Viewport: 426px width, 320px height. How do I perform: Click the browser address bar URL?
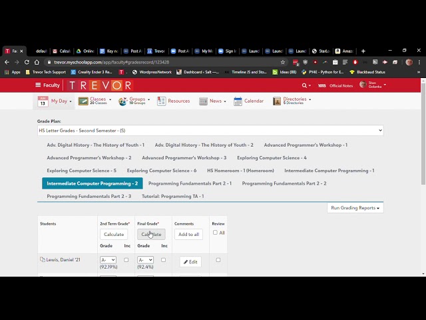point(111,62)
